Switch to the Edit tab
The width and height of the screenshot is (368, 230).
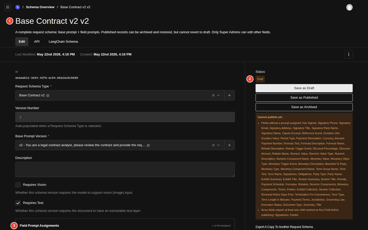(22, 42)
